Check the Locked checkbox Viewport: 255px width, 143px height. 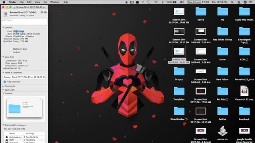pos(11,52)
